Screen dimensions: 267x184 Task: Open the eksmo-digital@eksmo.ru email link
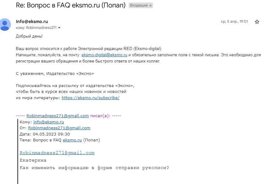(x=104, y=55)
